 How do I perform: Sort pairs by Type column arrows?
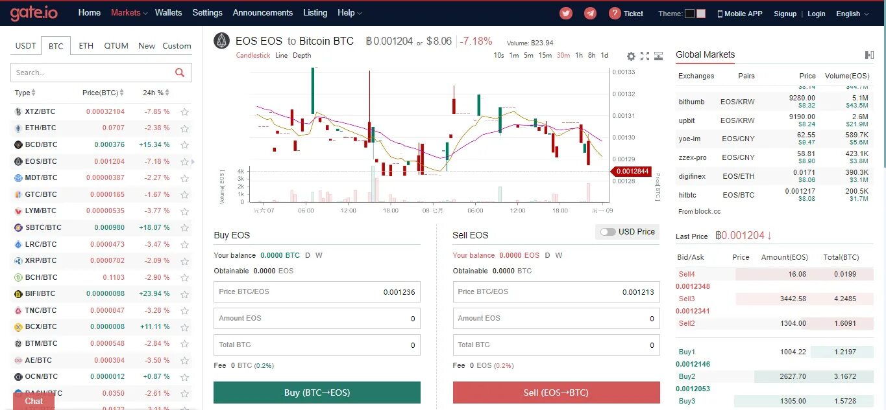[x=34, y=93]
